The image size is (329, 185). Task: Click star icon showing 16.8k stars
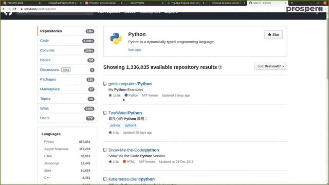[110, 95]
